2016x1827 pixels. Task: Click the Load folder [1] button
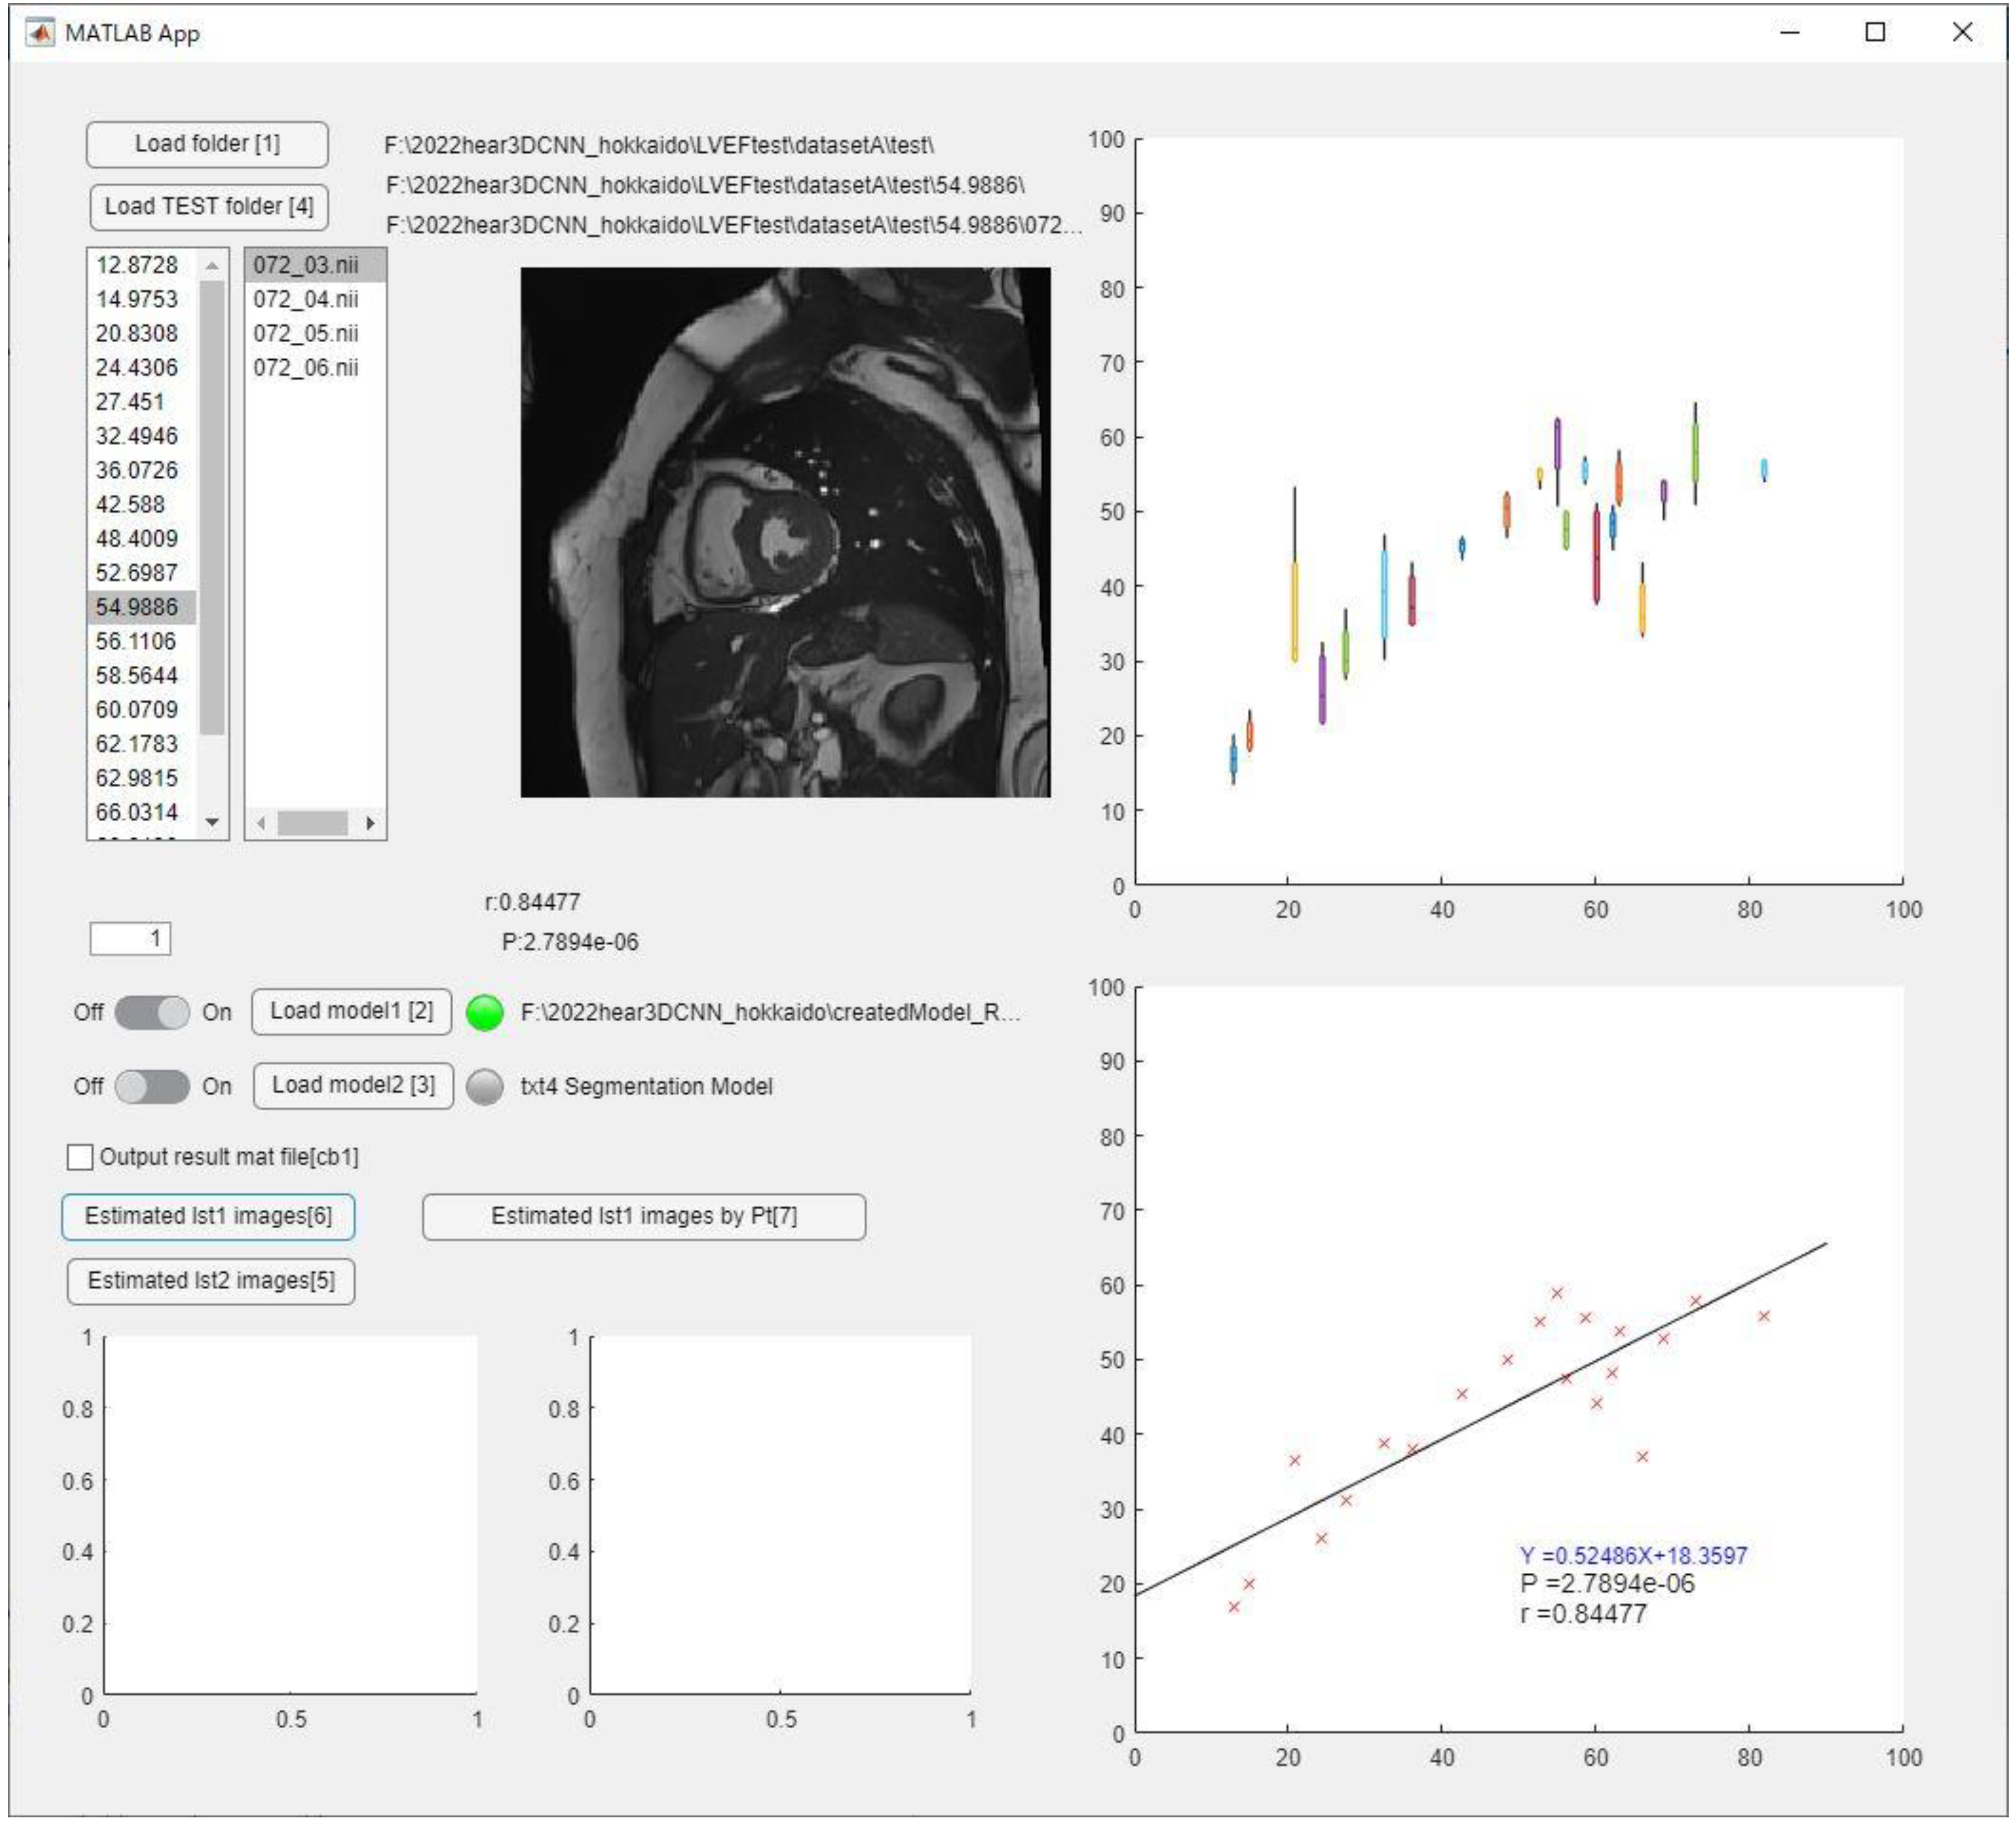click(207, 144)
